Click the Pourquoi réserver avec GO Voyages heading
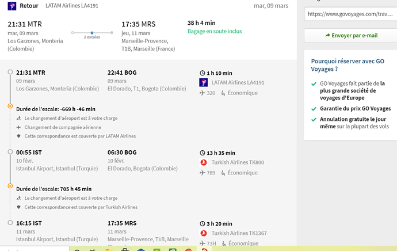Image resolution: width=397 pixels, height=251 pixels. 348,65
